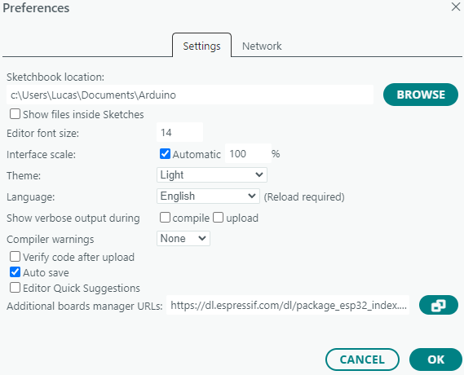464x375 pixels.
Task: Tick Verify code after upload
Action: (x=15, y=257)
